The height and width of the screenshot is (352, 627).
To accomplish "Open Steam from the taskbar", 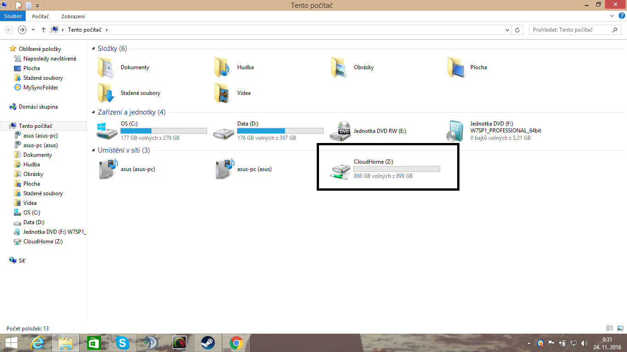I will [208, 343].
